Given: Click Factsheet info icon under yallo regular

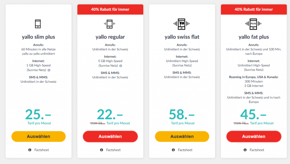Looking at the screenshot, I should point(101,150).
